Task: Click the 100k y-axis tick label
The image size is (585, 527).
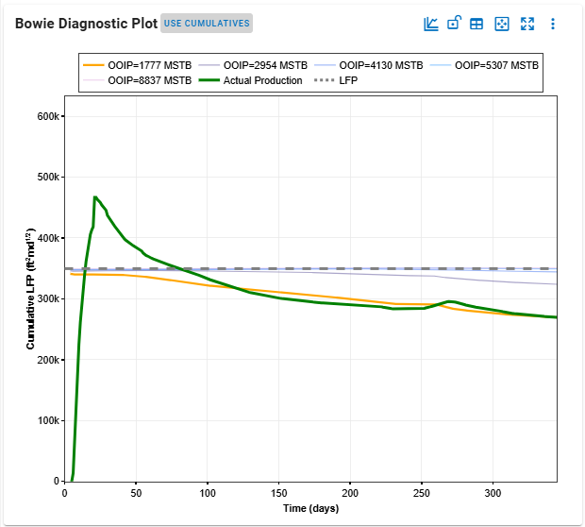Action: coord(48,420)
